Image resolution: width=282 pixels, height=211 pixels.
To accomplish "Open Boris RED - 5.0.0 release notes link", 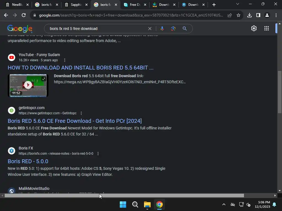I will 28,161.
